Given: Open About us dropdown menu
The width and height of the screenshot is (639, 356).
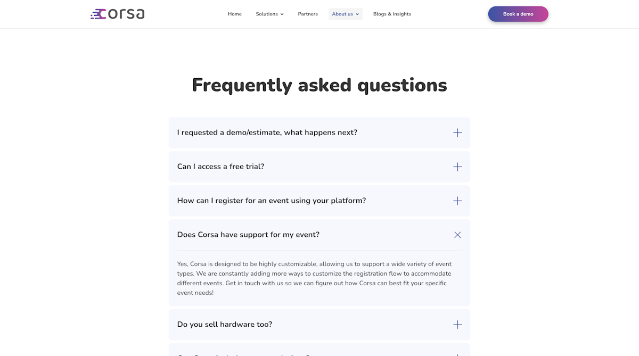Looking at the screenshot, I should click(x=342, y=14).
